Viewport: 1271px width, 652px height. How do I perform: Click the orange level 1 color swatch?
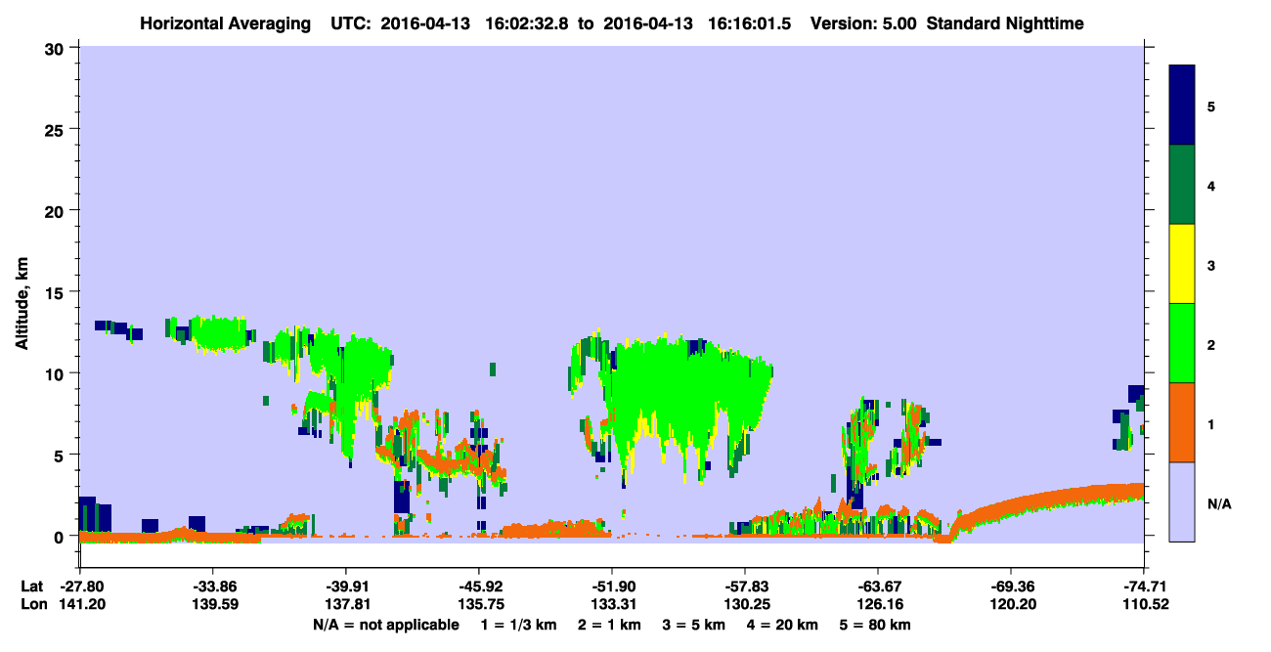(1182, 422)
